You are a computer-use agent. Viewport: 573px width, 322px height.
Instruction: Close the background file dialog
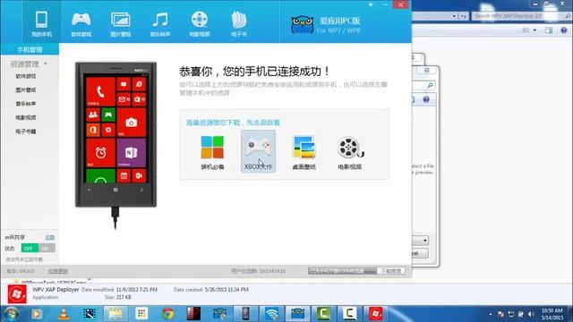427,70
